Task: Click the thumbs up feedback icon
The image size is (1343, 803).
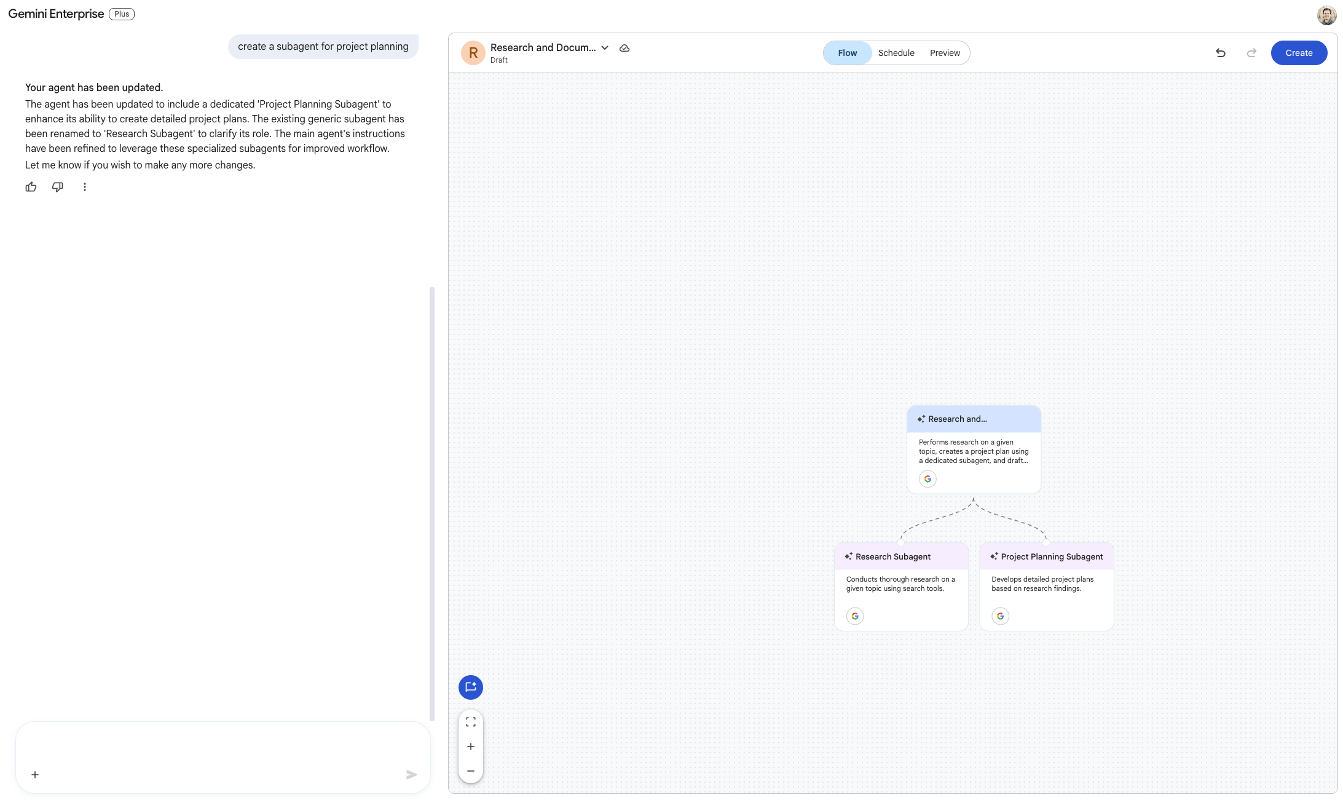Action: click(31, 187)
